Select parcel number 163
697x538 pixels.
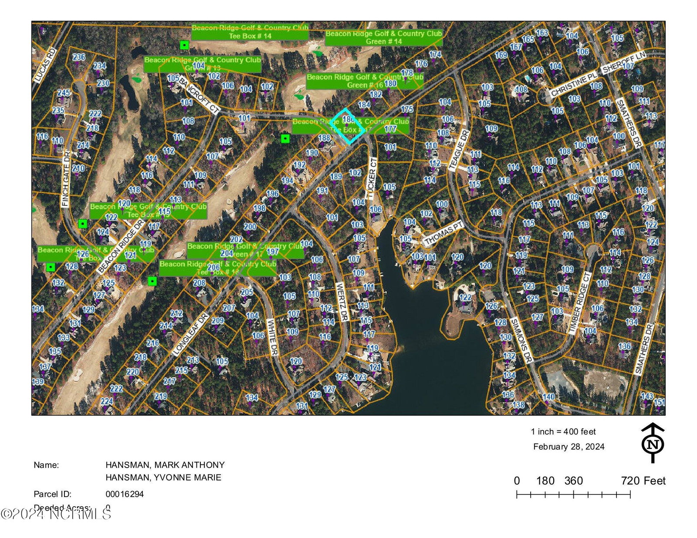(542, 33)
